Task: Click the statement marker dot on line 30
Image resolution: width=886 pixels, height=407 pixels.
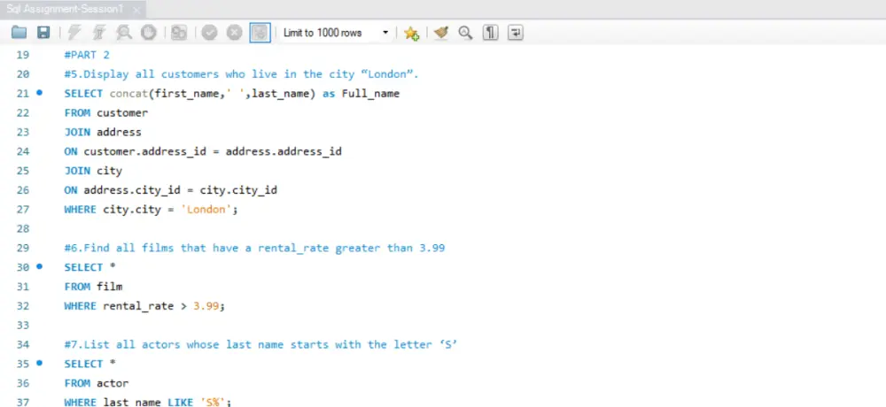Action: pos(39,266)
